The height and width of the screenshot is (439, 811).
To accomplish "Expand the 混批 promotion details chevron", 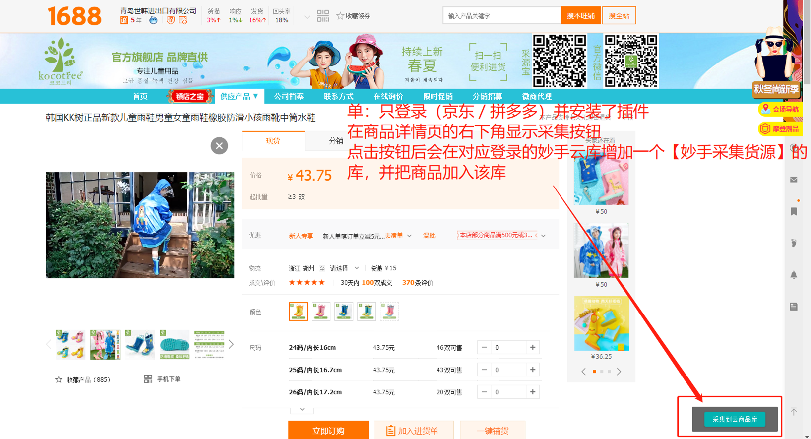I will pos(544,236).
